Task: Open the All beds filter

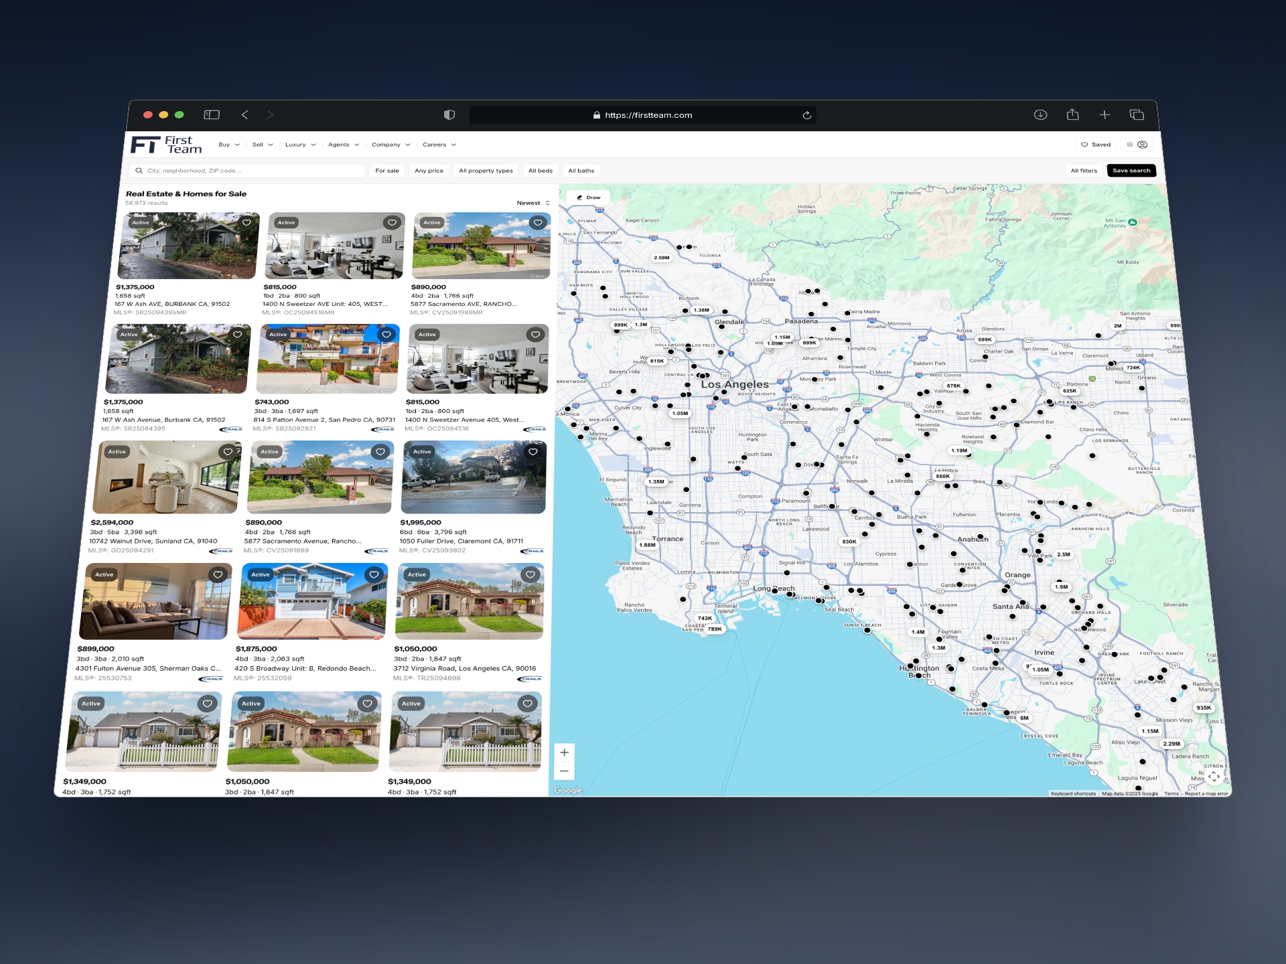Action: tap(541, 171)
